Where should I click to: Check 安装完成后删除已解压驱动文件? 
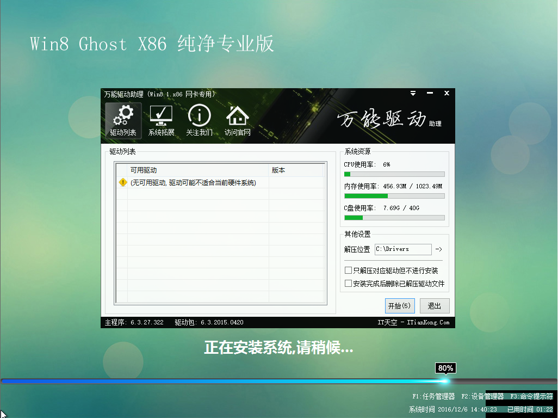coord(348,283)
